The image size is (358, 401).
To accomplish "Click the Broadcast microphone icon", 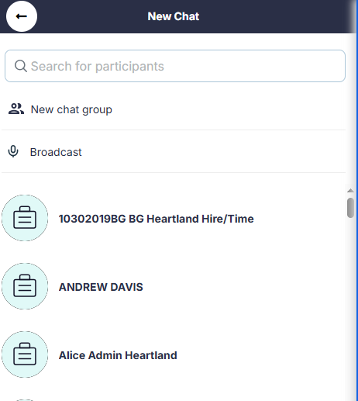I will pyautogui.click(x=13, y=151).
